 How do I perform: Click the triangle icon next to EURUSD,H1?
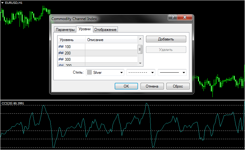tap(3, 3)
